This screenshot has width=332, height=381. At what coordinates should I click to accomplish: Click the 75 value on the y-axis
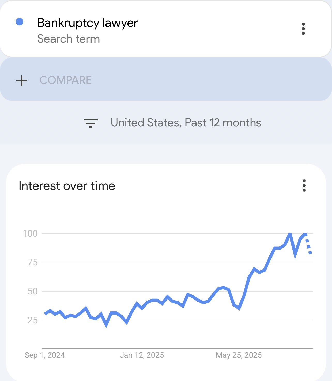click(33, 262)
